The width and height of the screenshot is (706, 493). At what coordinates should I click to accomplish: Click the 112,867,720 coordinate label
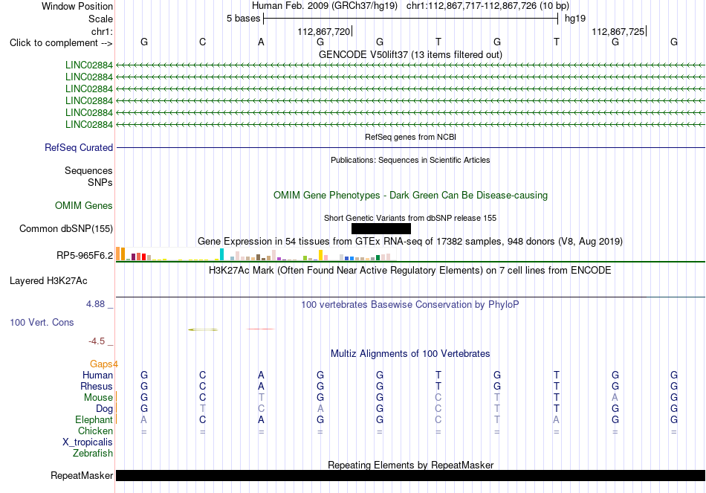pos(324,31)
